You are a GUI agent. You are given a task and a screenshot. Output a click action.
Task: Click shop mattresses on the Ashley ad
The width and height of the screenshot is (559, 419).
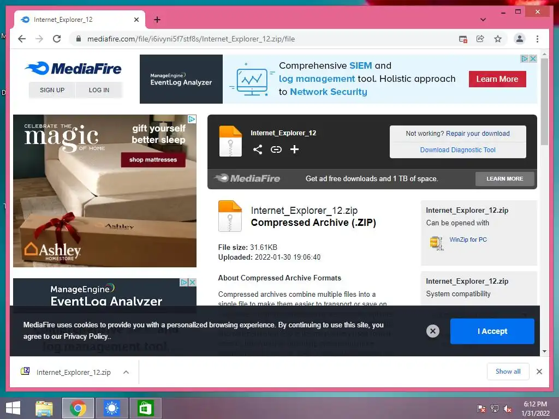pyautogui.click(x=153, y=160)
